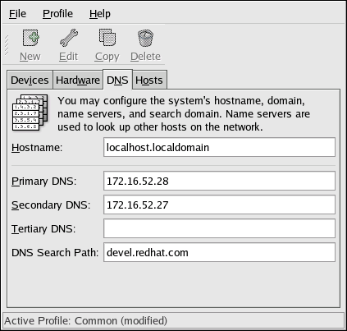Click the Primary DNS field
Screen dimensions: 347x331
[x=219, y=181]
